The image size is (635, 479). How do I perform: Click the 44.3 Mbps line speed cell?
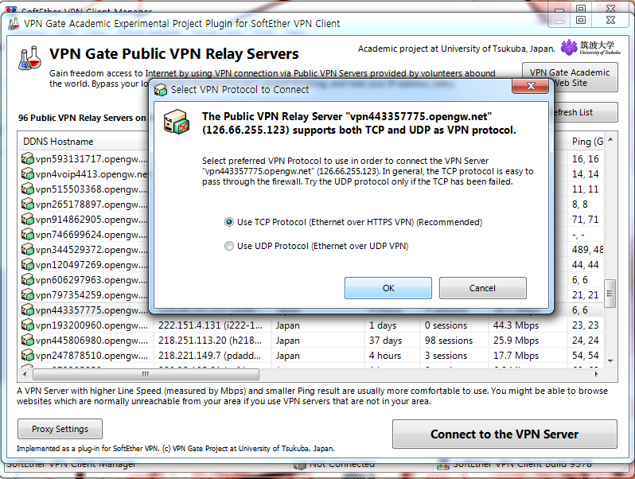click(x=516, y=325)
